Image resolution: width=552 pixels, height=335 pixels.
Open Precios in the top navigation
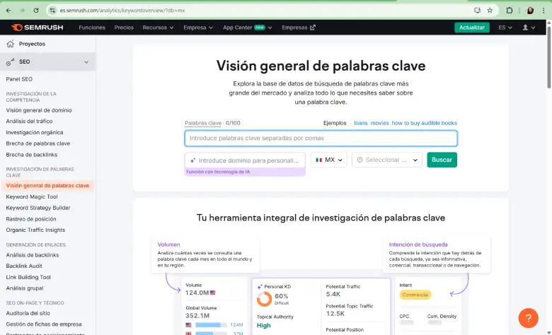[124, 28]
